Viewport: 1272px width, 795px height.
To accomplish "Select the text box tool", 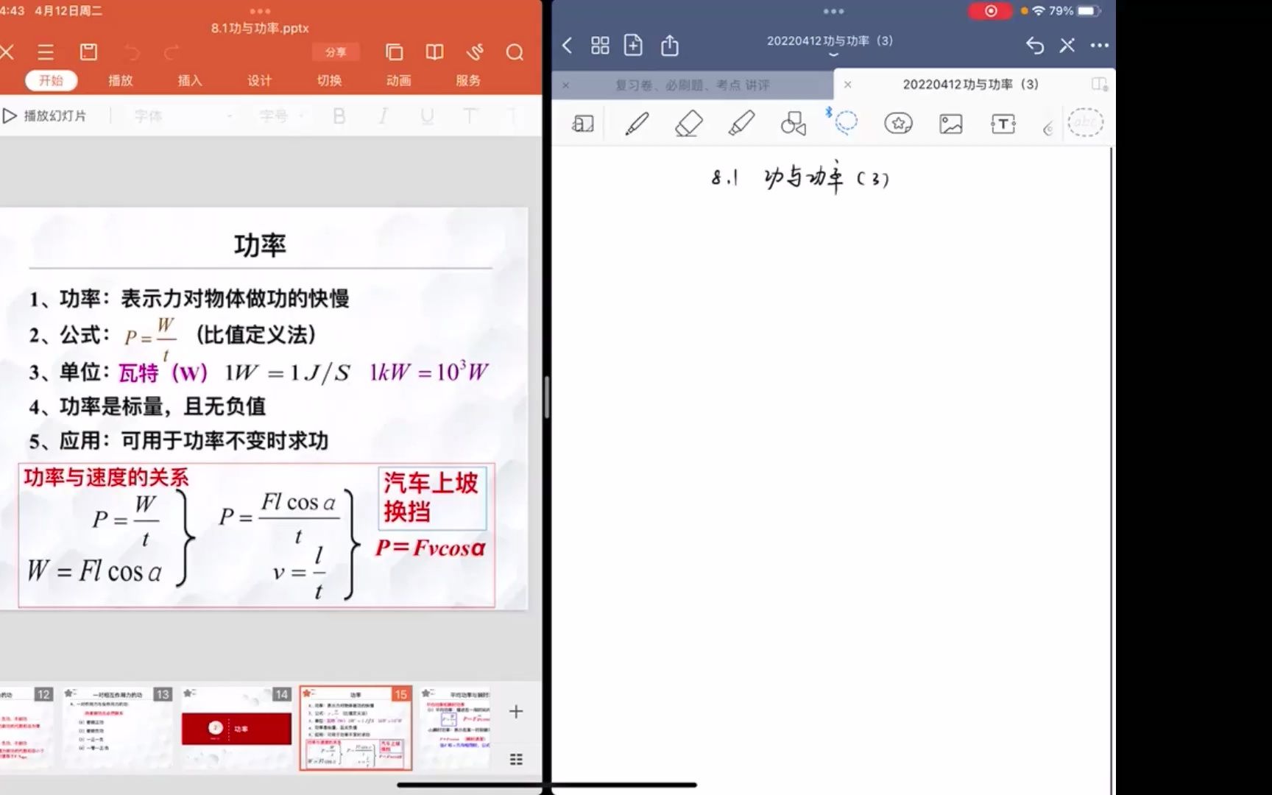I will (1003, 123).
